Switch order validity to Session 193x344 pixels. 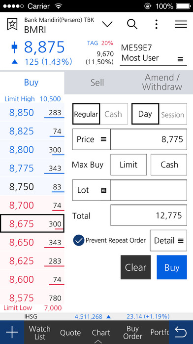click(x=173, y=114)
